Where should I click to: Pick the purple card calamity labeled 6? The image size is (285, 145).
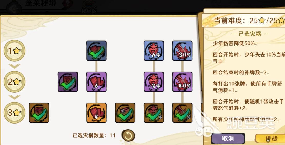pos(96,82)
